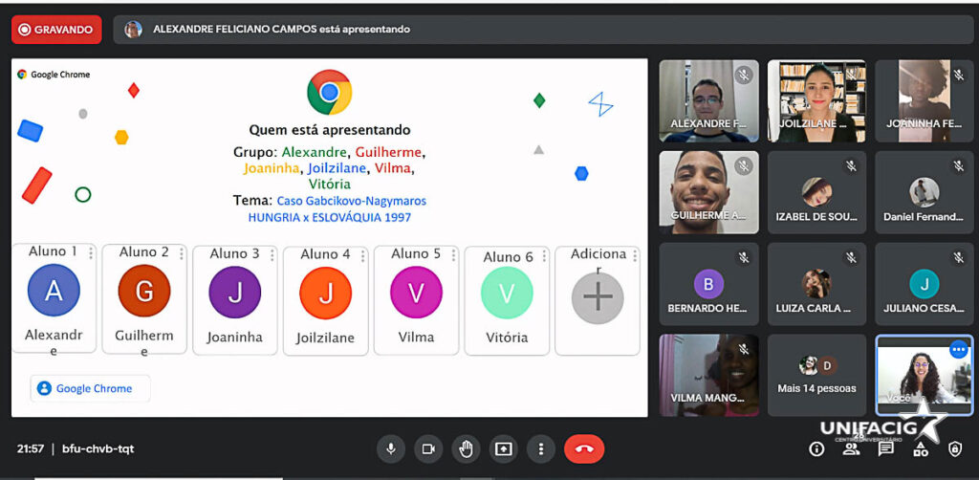The height and width of the screenshot is (480, 979).
Task: Open the chat panel icon
Action: pyautogui.click(x=886, y=448)
